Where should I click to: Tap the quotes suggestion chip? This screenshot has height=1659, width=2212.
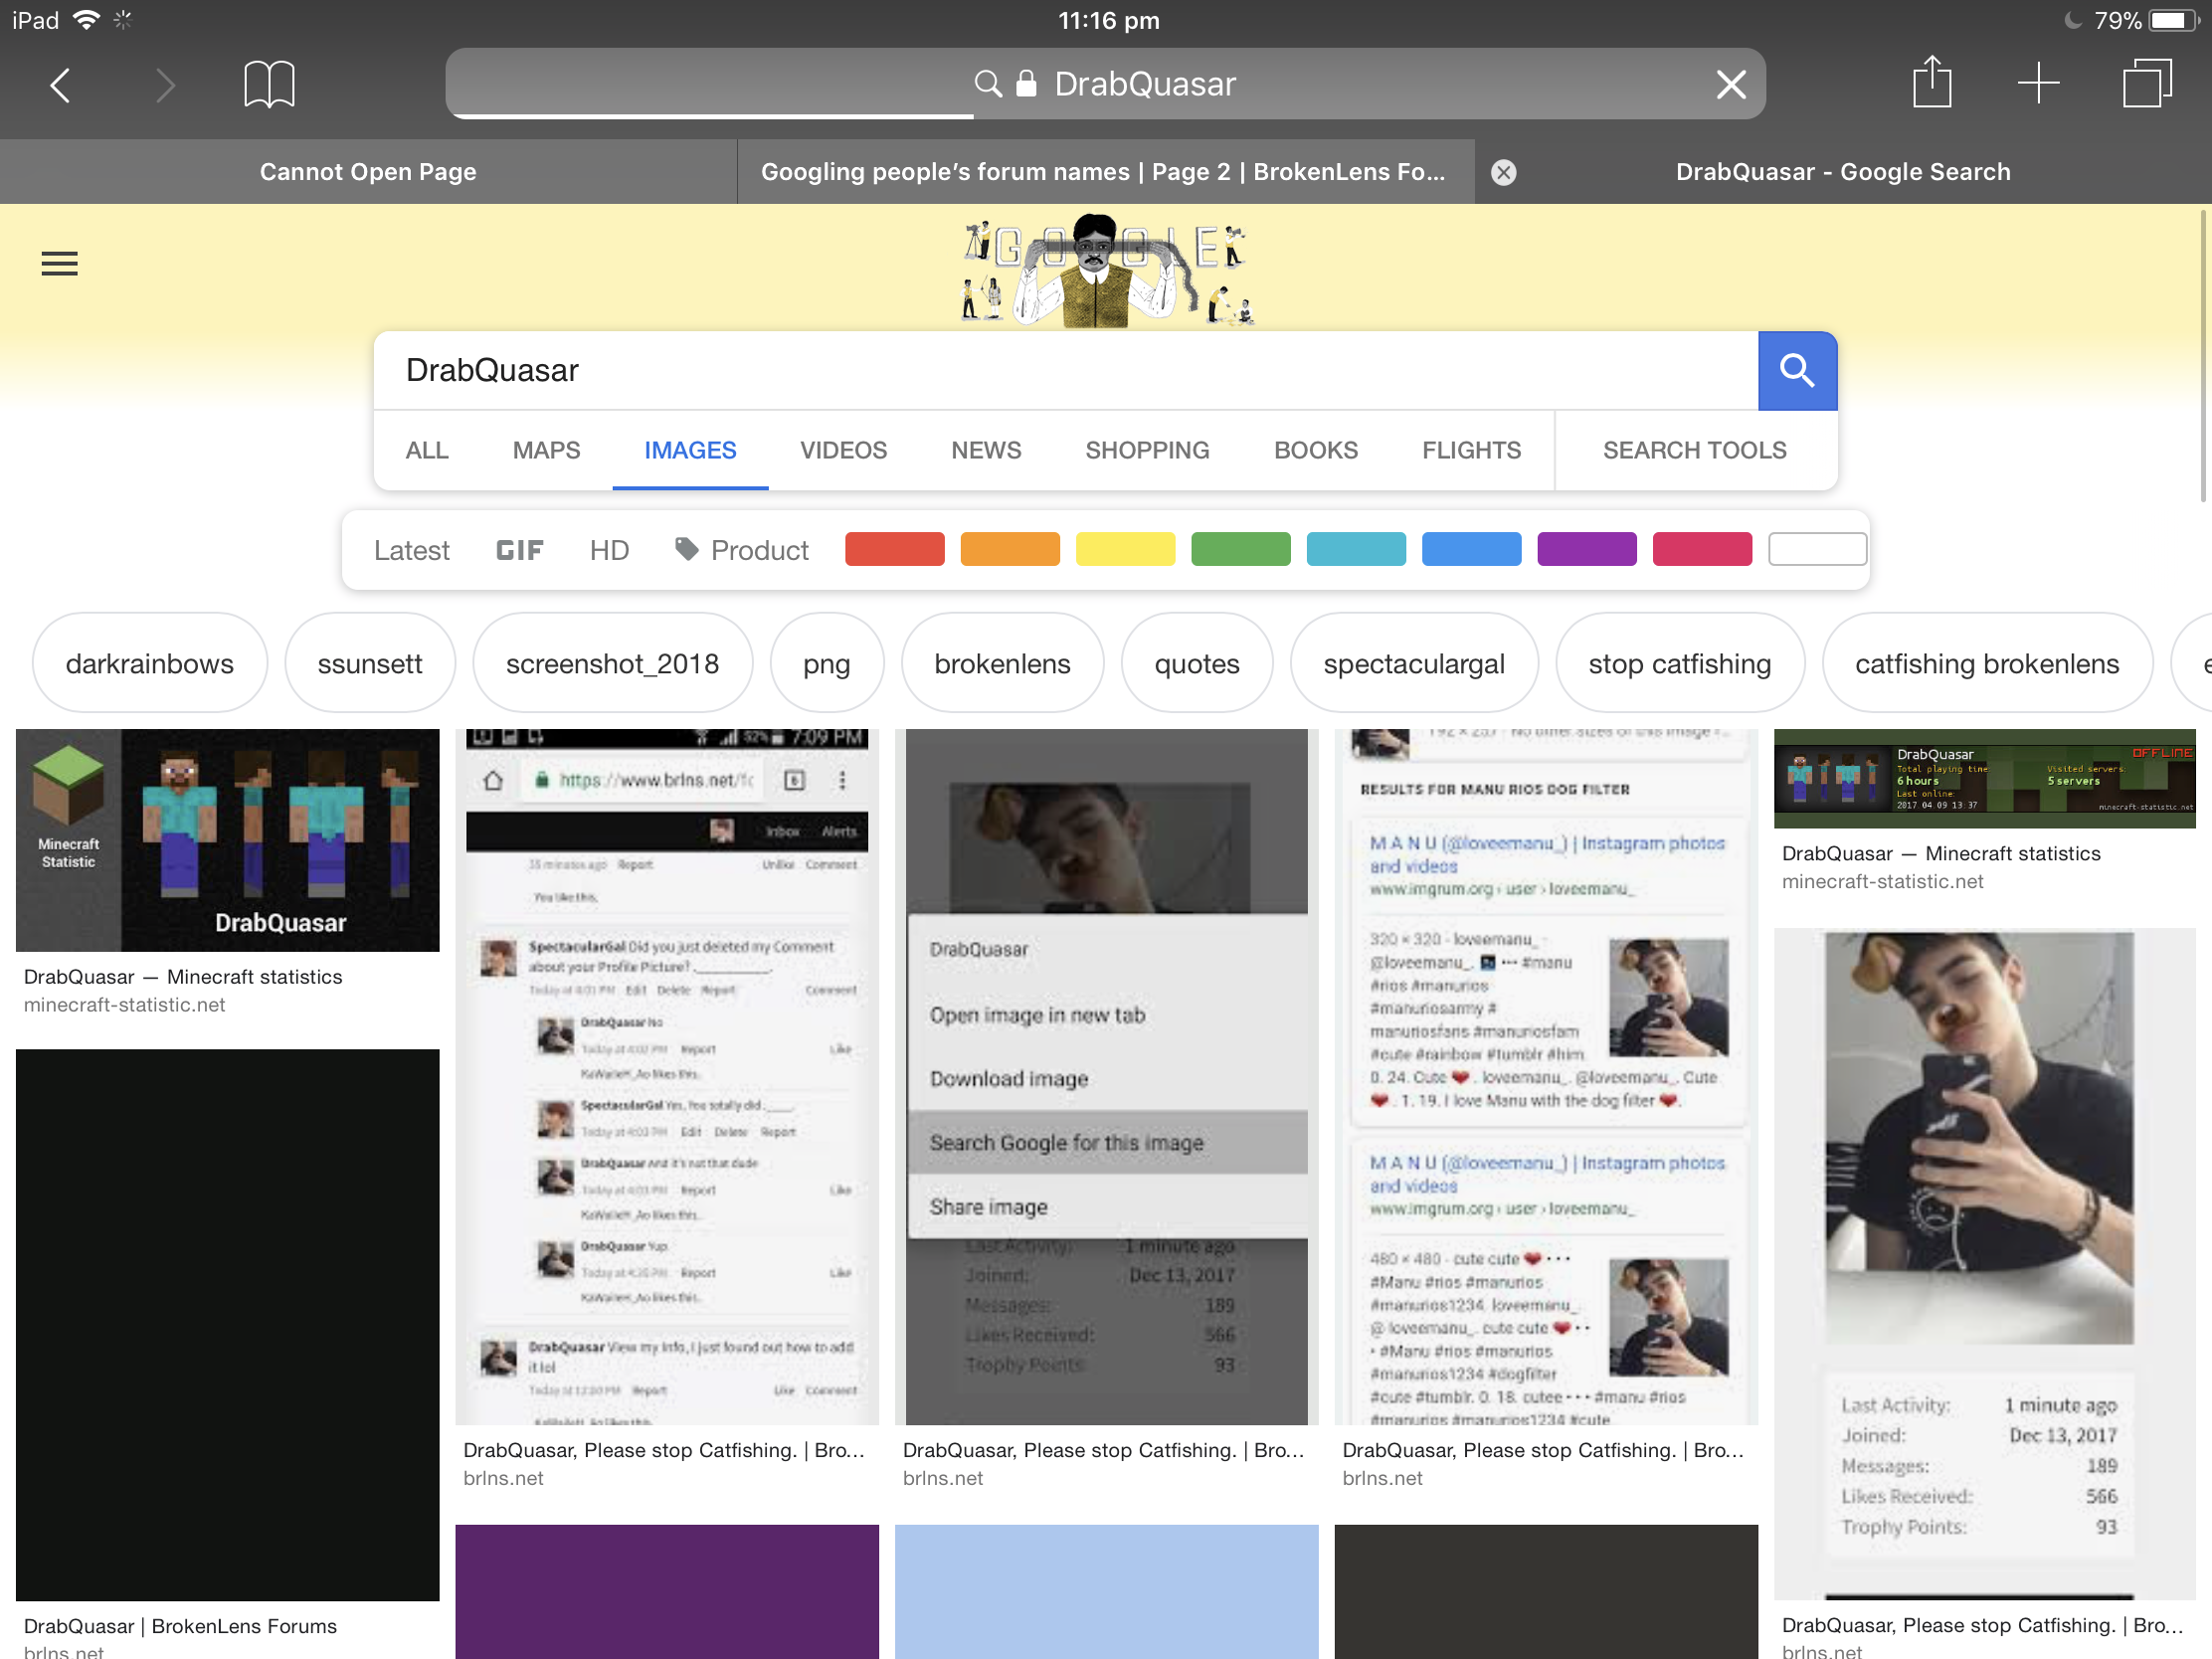coord(1197,663)
